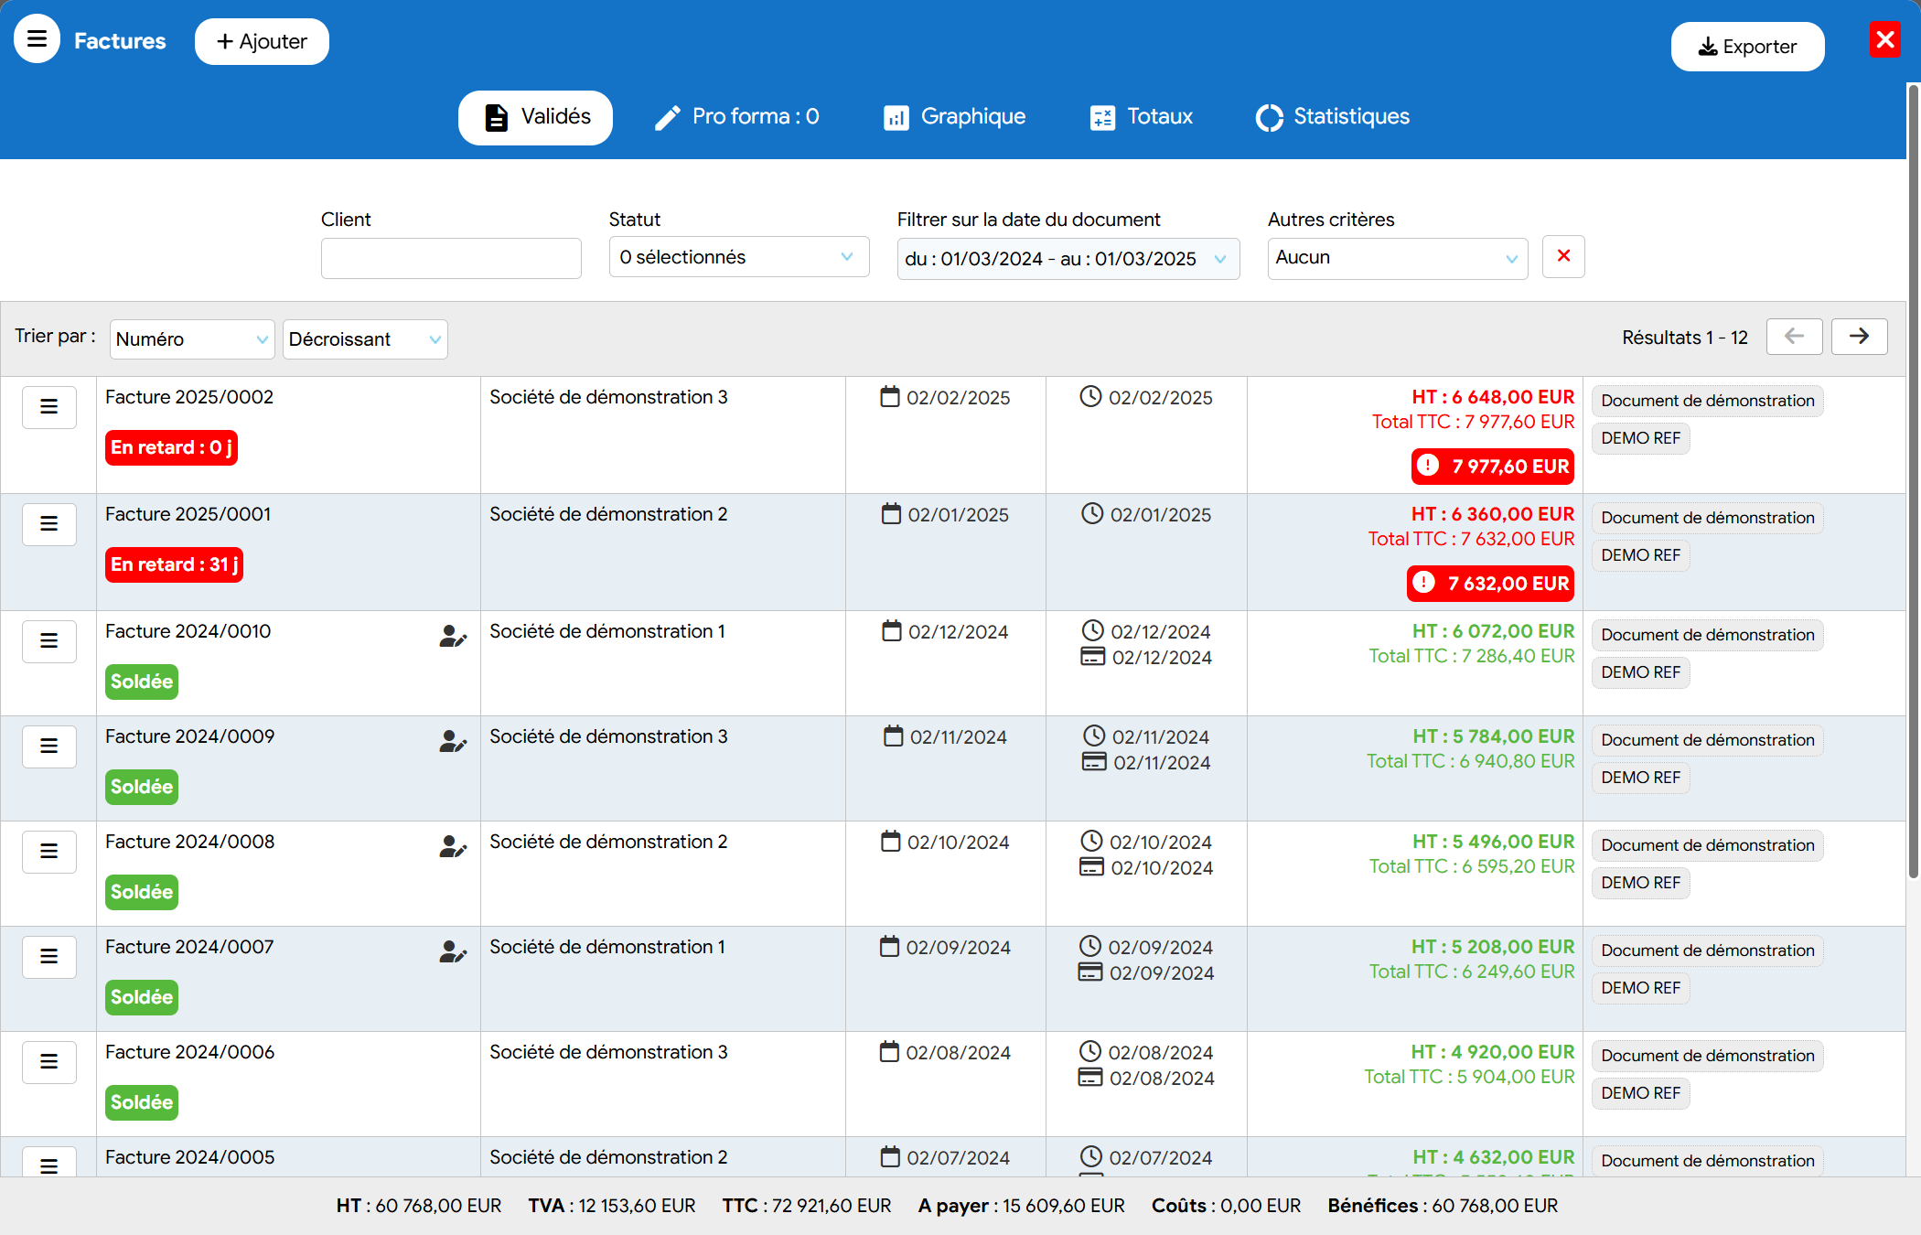The image size is (1921, 1235).
Task: Click the 'En retard : 31 j' badge
Action: coord(174,564)
